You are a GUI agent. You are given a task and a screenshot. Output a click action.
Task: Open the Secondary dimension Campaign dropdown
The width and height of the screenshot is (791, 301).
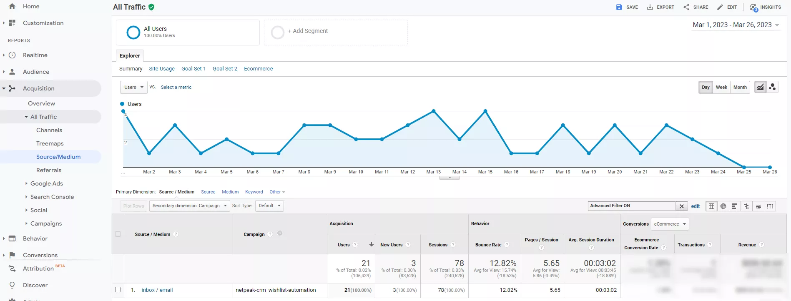[190, 206]
